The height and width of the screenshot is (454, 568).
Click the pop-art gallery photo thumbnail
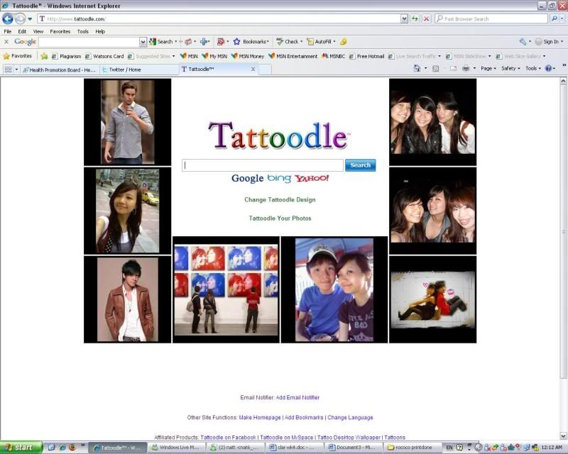pyautogui.click(x=226, y=289)
